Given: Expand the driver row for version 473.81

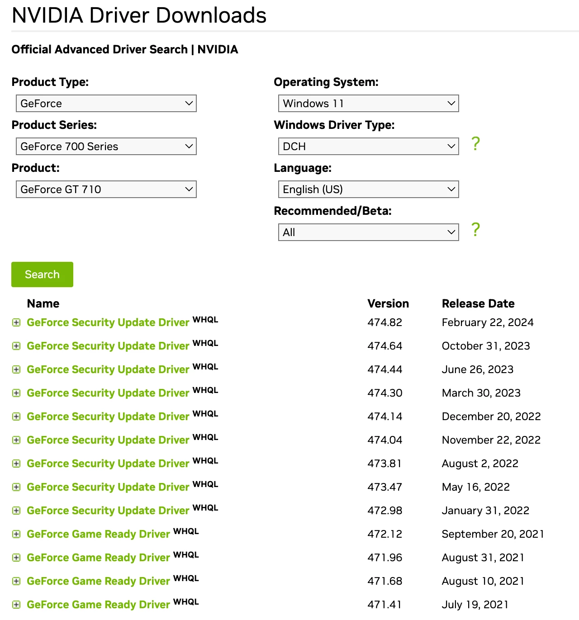Looking at the screenshot, I should coord(16,464).
